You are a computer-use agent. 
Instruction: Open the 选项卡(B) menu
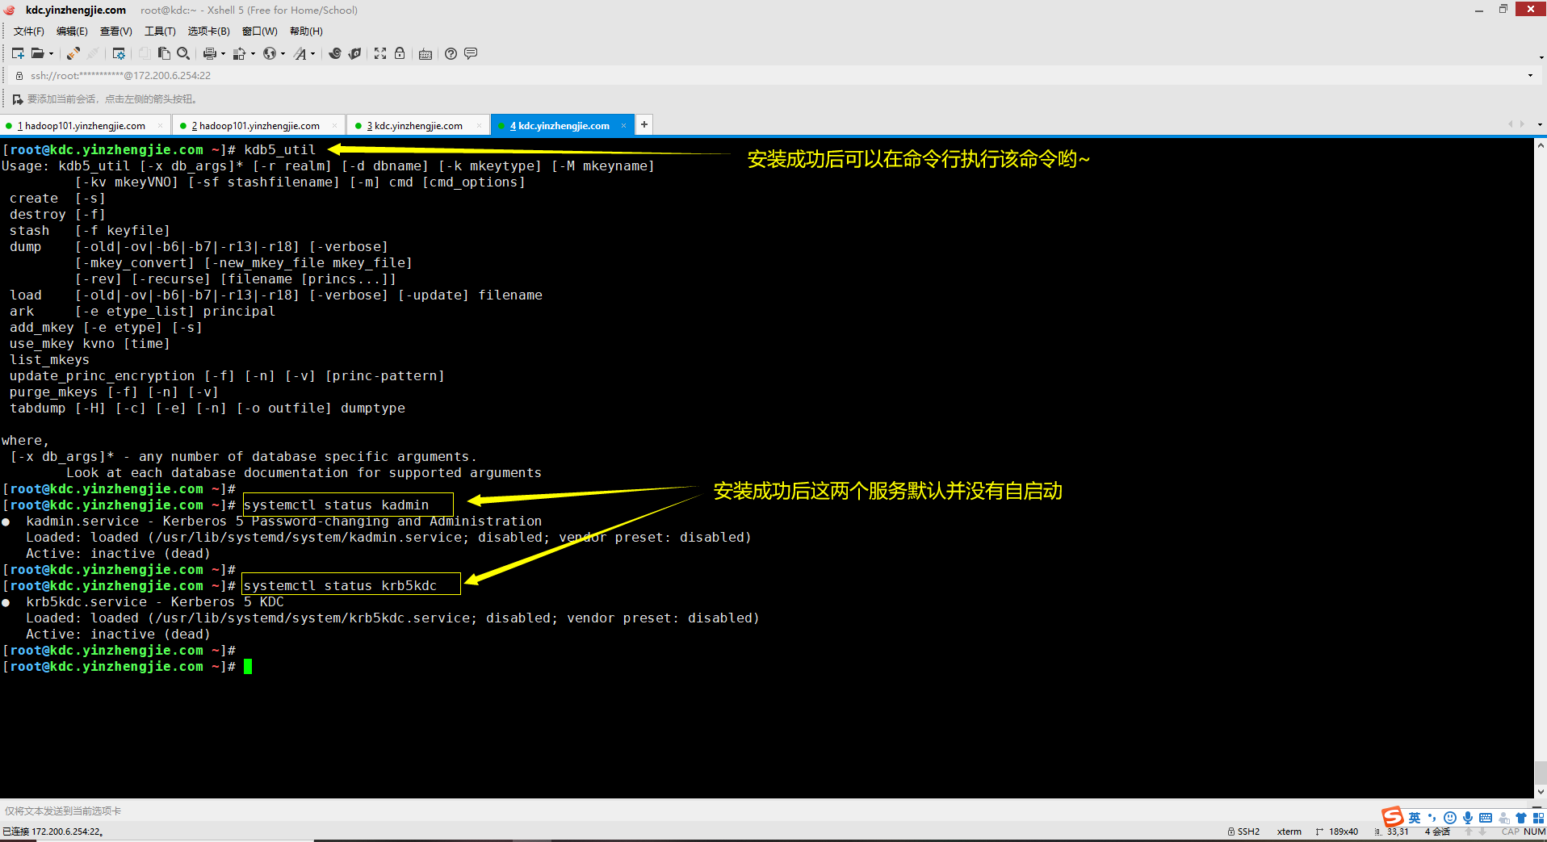(x=208, y=31)
